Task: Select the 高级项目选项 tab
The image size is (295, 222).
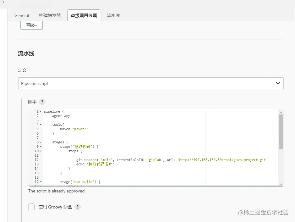Action: tap(84, 15)
